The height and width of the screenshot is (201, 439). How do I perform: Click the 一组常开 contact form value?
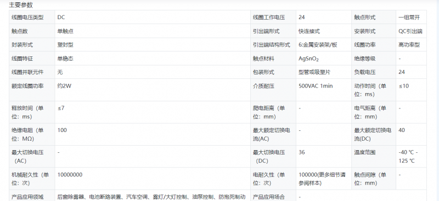409,18
